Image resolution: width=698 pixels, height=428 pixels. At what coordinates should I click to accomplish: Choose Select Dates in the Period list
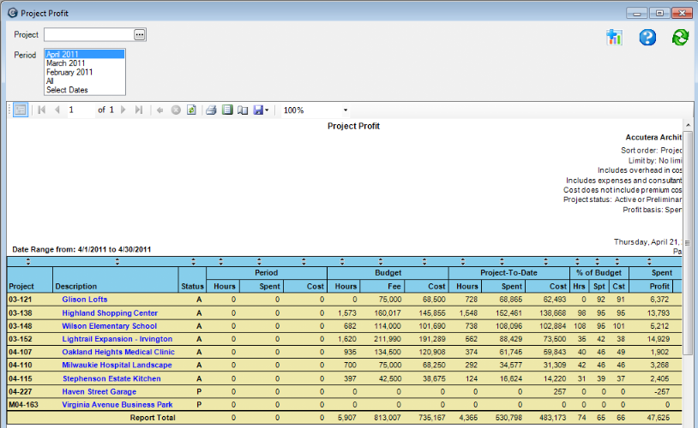pyautogui.click(x=67, y=90)
